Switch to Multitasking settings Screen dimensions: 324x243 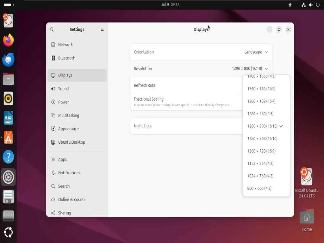pyautogui.click(x=77, y=115)
